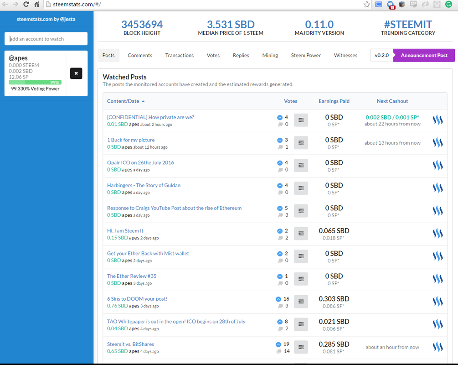Image resolution: width=458 pixels, height=365 pixels.
Task: Open Steemit icon for Steemit vs. BitShares row
Action: pos(437,347)
